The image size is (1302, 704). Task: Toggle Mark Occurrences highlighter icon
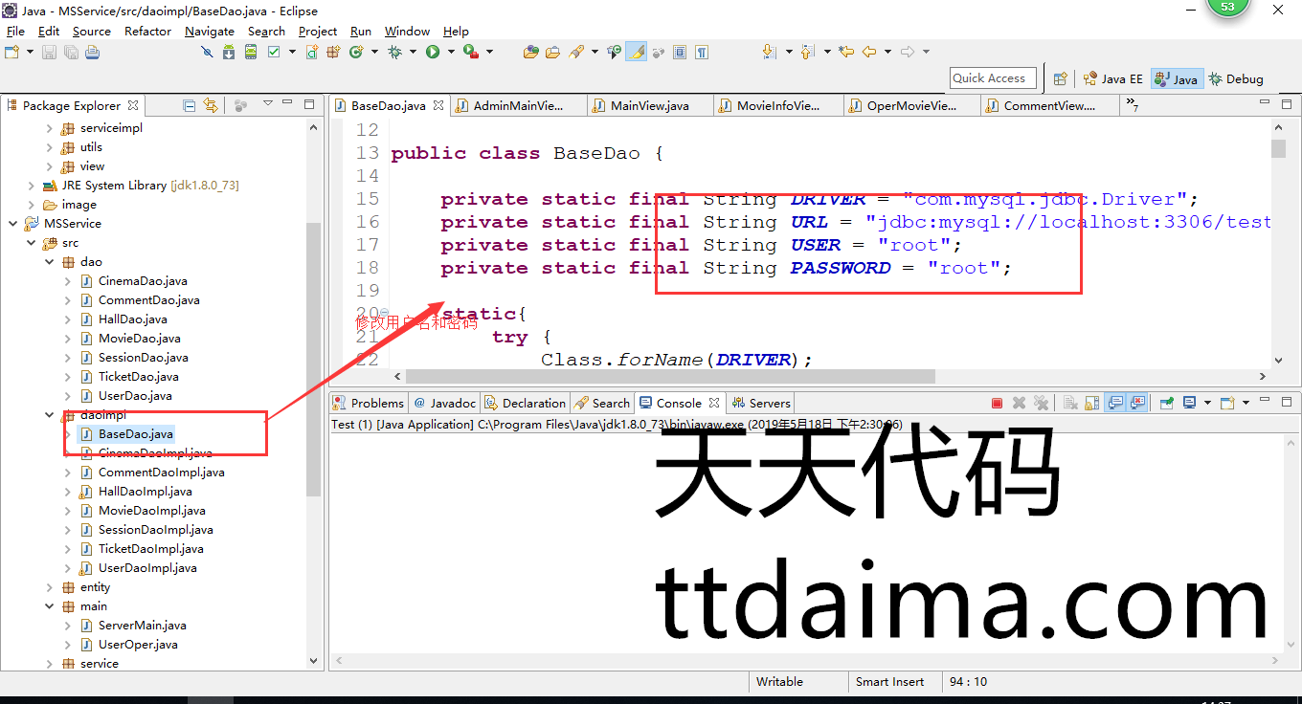coord(636,52)
